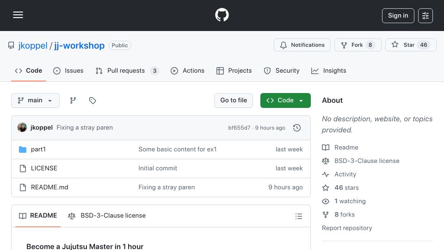Open the README.md file
Screen dimensions: 444x250
[49, 187]
